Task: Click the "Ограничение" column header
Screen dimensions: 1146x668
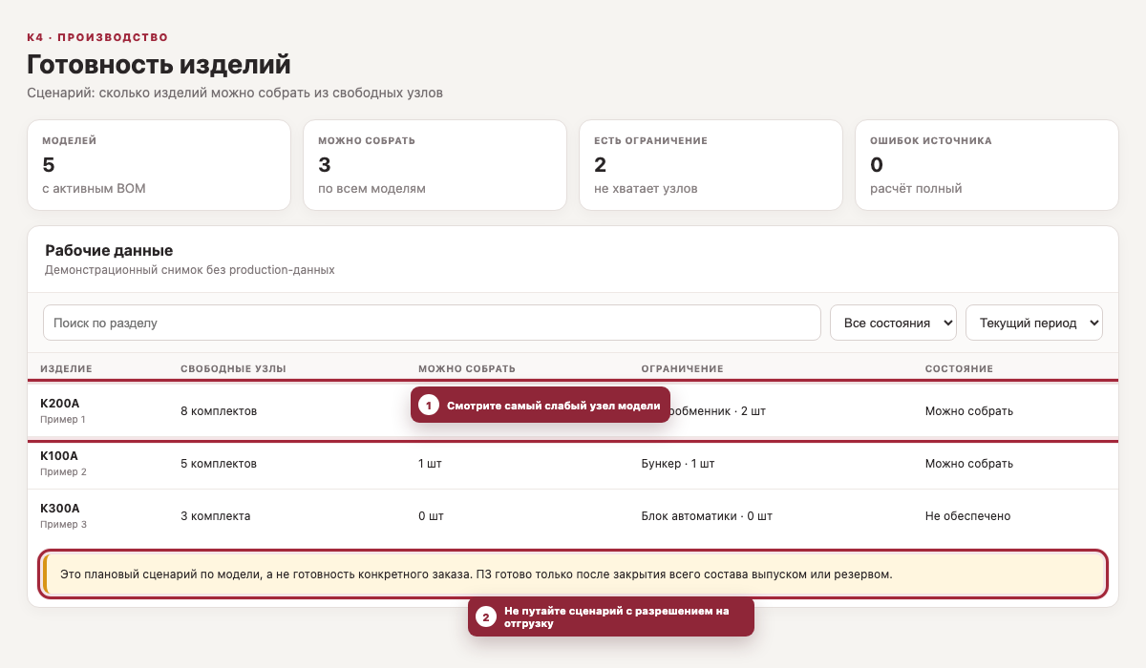Action: tap(682, 368)
